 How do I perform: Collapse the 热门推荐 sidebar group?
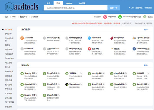3,29
